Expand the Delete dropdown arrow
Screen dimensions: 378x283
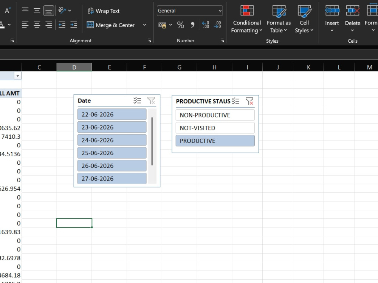pyautogui.click(x=352, y=30)
